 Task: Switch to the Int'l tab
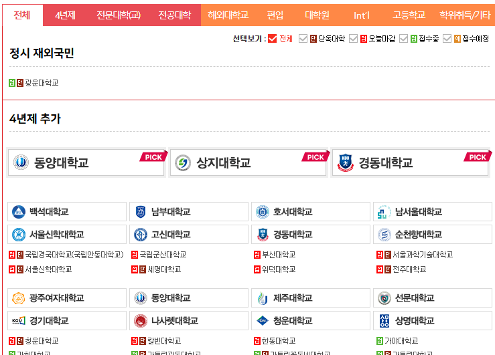pyautogui.click(x=362, y=15)
